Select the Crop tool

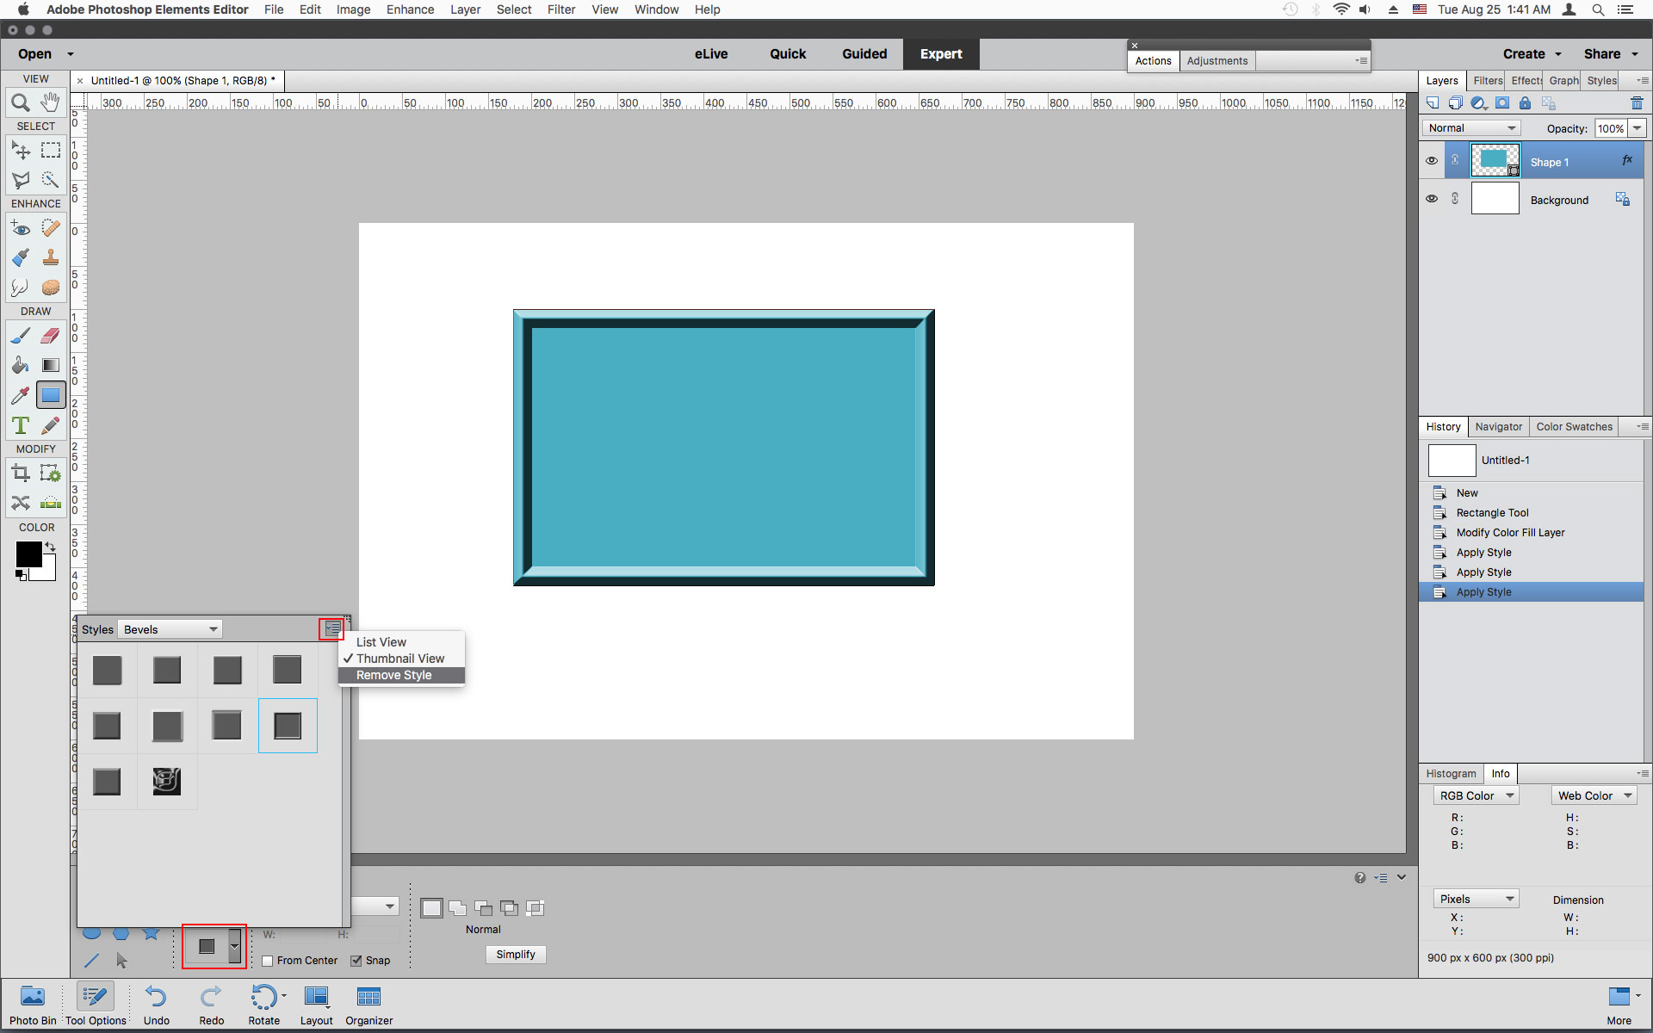[21, 473]
